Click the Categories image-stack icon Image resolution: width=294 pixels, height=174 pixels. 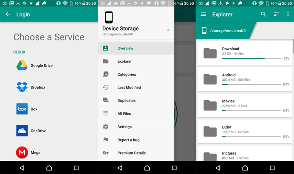[x=105, y=74]
